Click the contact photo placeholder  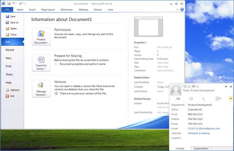pyautogui.click(x=176, y=90)
